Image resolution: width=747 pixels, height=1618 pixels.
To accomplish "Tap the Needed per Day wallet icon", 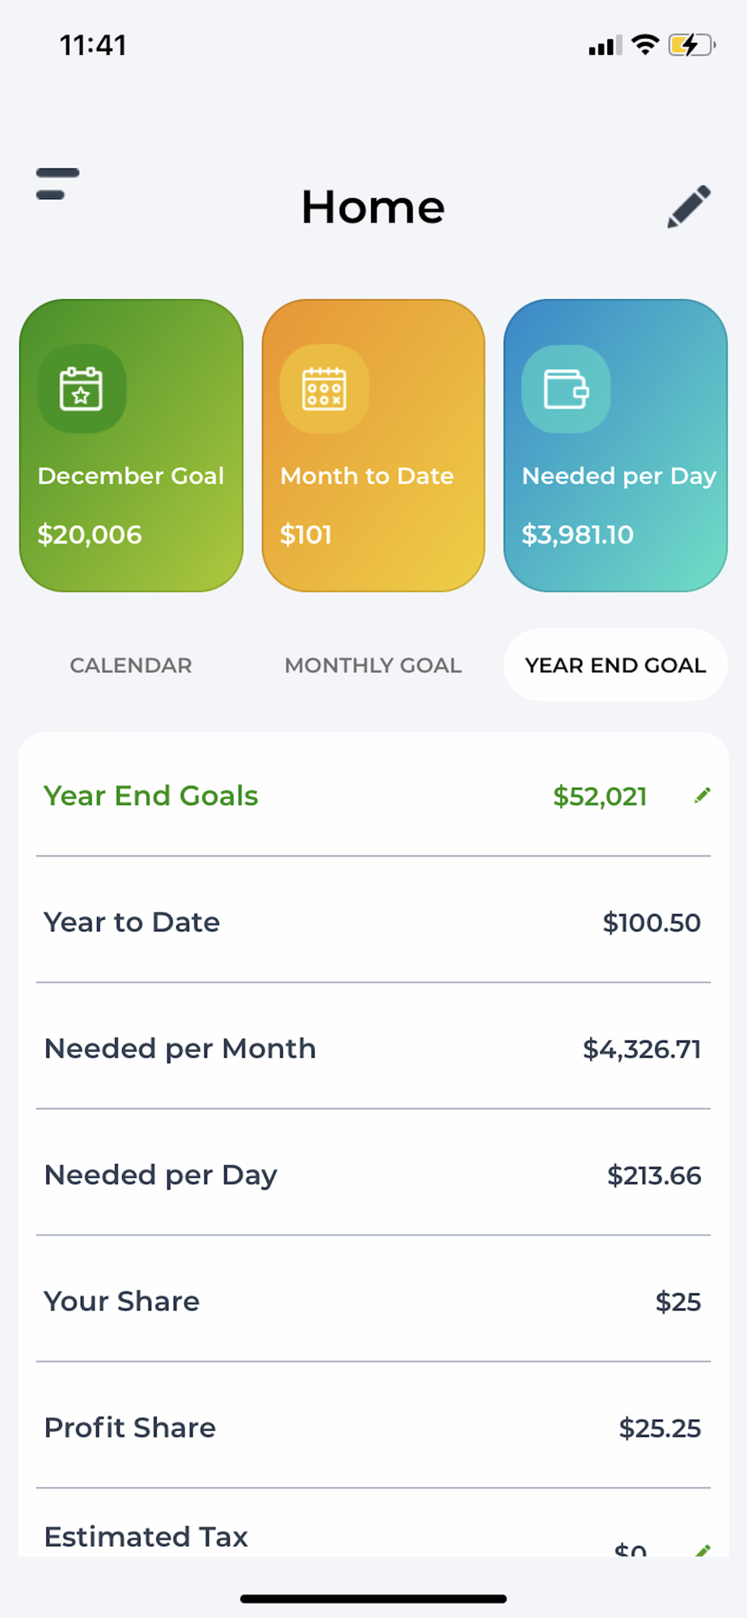I will point(566,389).
